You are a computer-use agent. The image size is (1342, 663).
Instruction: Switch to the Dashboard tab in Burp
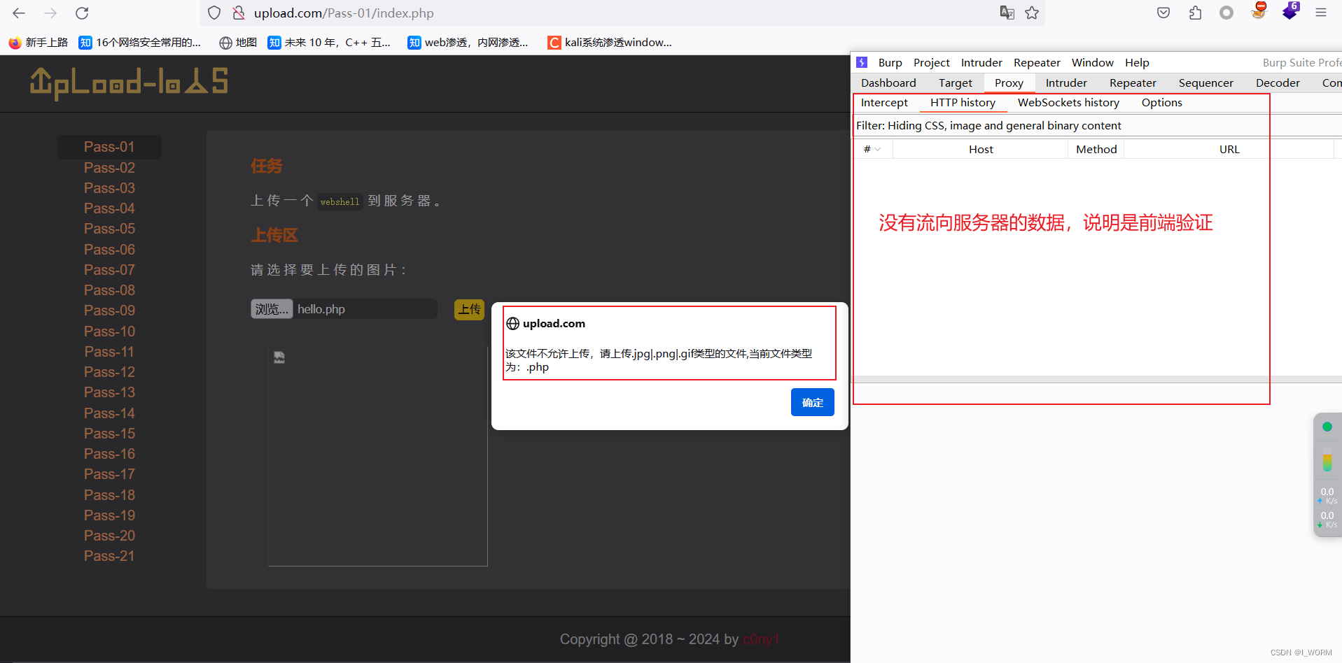[x=888, y=83]
